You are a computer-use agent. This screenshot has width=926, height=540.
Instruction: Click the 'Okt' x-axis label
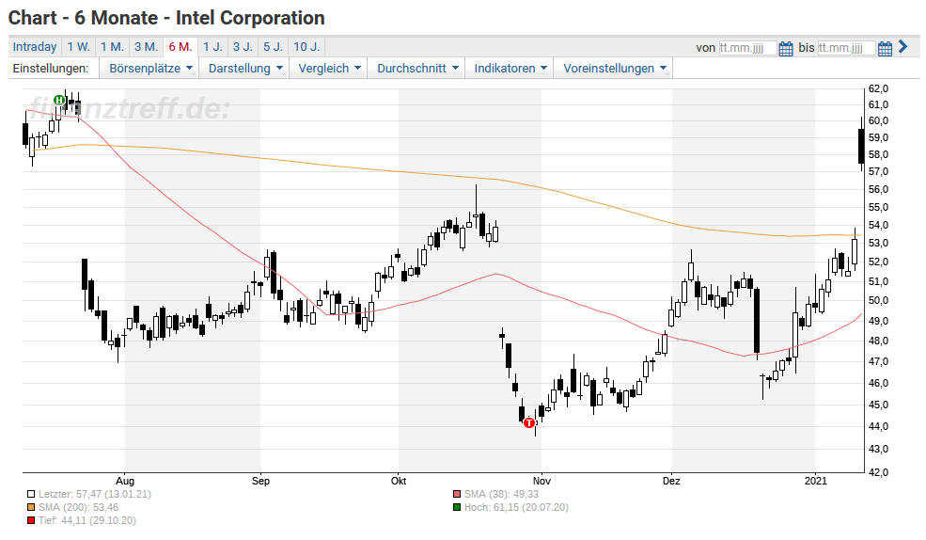click(399, 481)
